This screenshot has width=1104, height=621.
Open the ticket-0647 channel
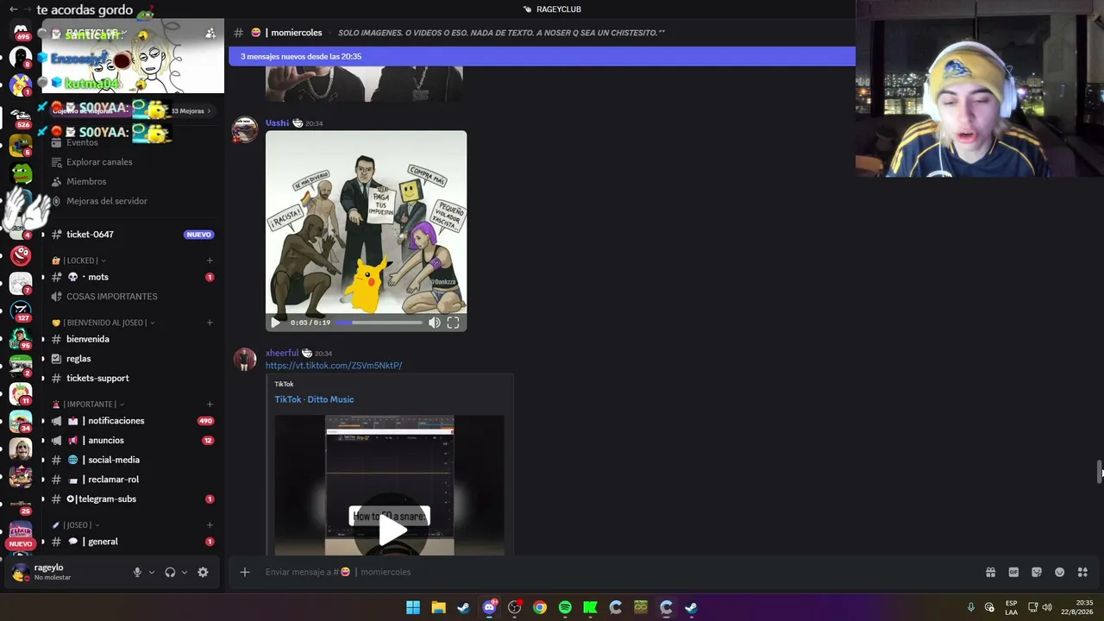click(90, 235)
